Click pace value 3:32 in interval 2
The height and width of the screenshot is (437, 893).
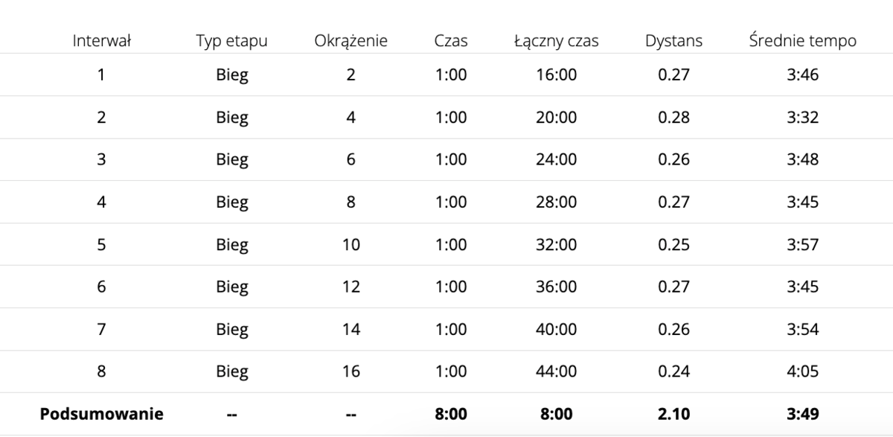pyautogui.click(x=802, y=117)
